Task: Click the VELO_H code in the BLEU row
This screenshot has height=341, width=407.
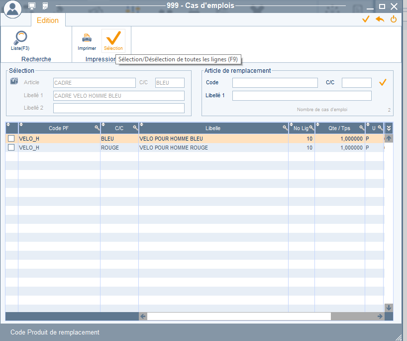Action: pyautogui.click(x=59, y=139)
